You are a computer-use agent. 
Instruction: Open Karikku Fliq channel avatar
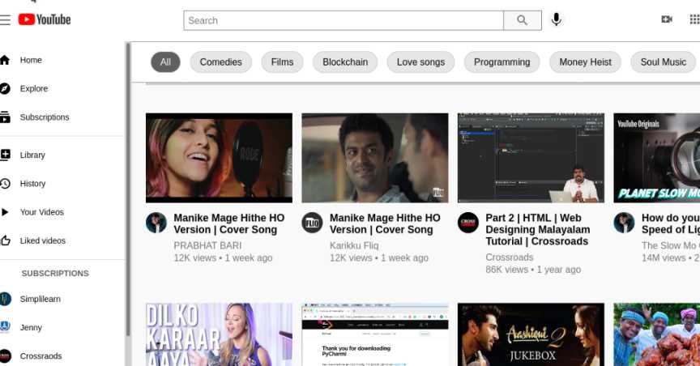click(x=312, y=223)
